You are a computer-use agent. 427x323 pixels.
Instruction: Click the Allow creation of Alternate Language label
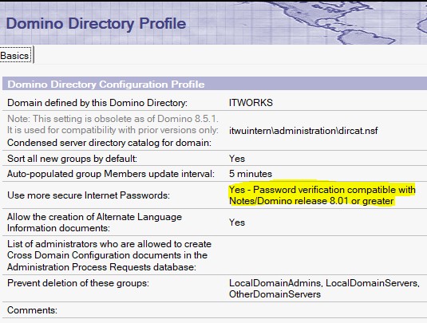[x=94, y=223]
